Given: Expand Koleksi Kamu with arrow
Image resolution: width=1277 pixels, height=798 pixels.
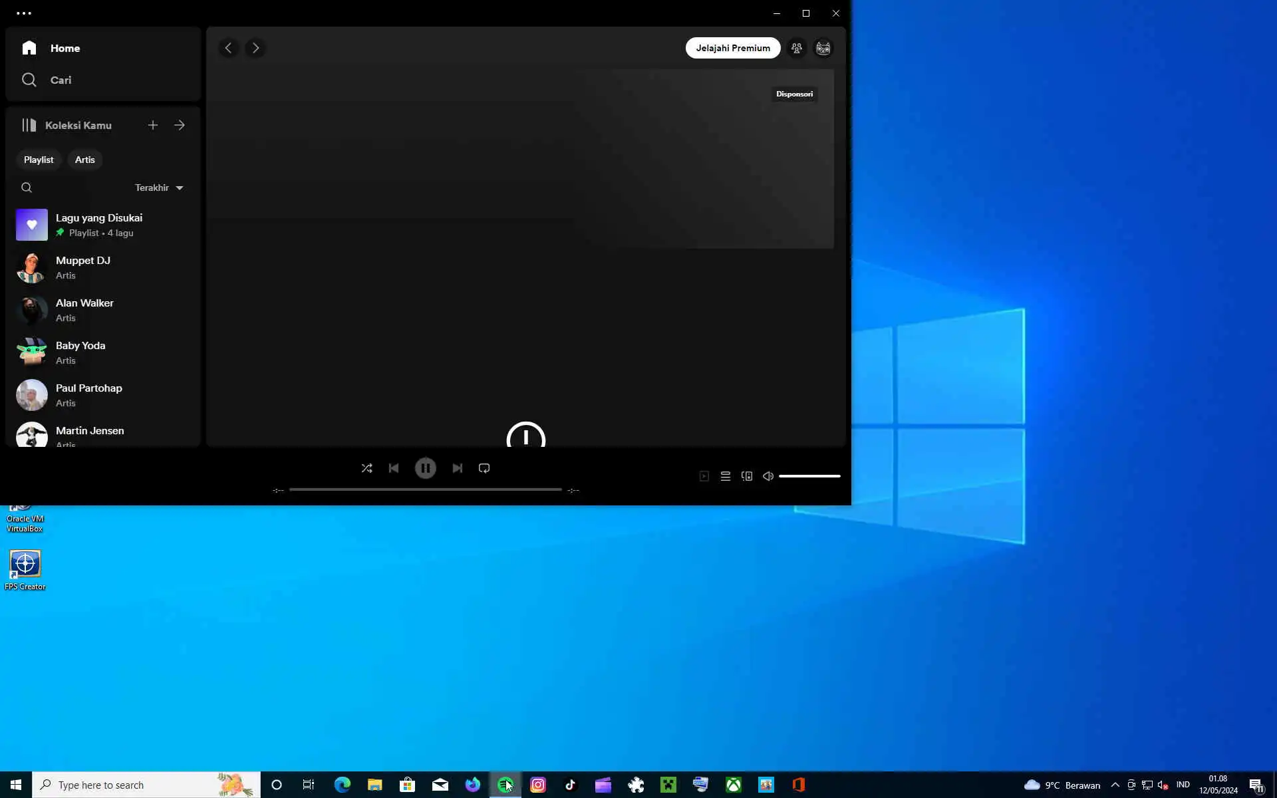Looking at the screenshot, I should [x=180, y=125].
